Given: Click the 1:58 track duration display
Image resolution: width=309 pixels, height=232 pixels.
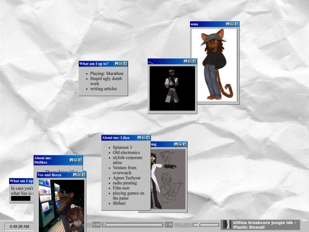Looking at the screenshot, I should pos(169,225).
